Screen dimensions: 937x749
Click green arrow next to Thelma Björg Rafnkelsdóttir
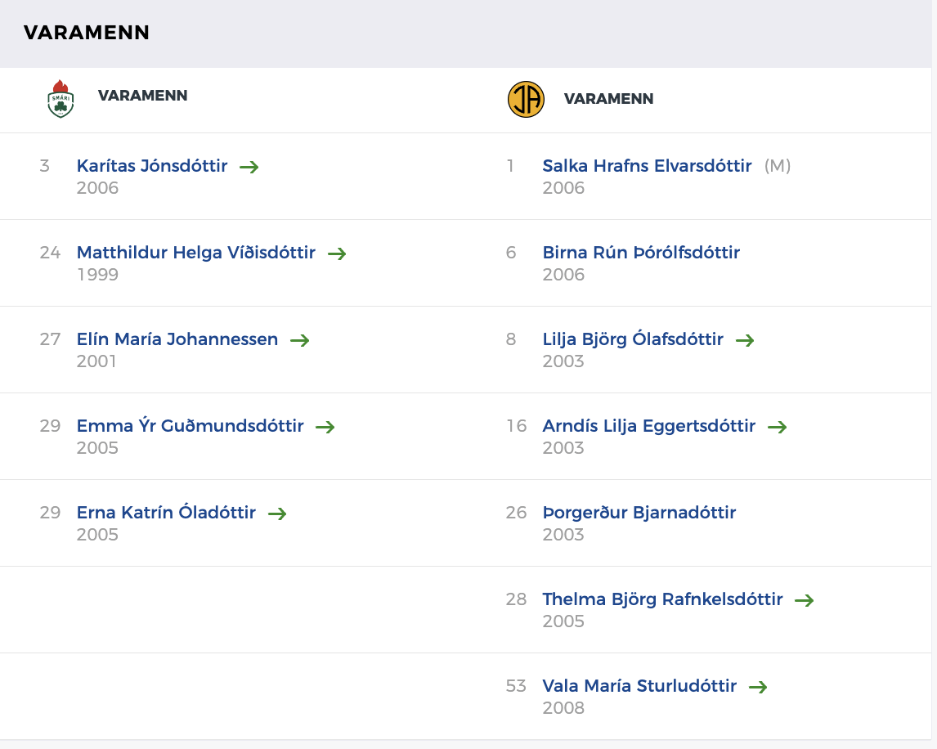click(x=805, y=600)
